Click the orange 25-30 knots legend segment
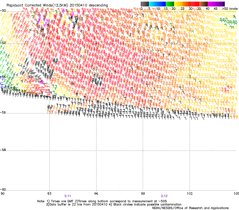 (187, 4)
